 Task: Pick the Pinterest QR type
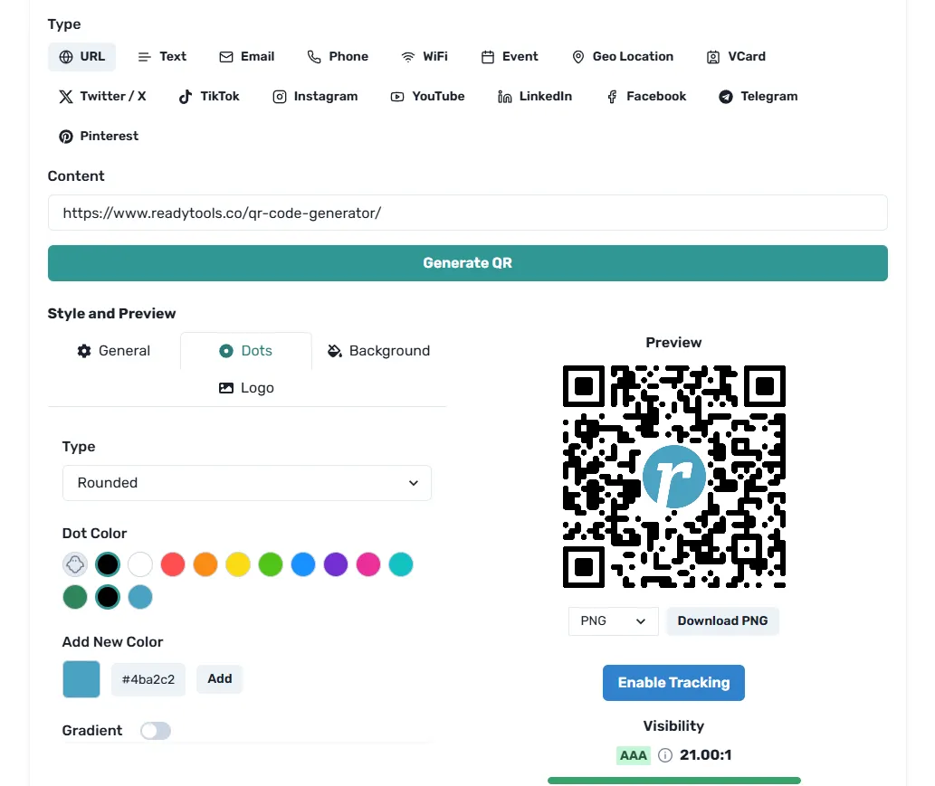coord(98,136)
